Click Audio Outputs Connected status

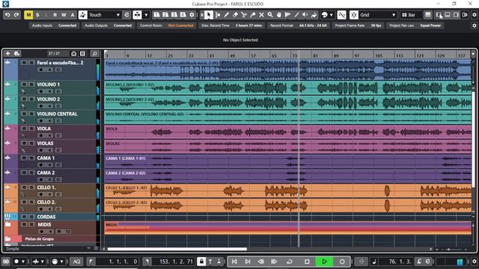tap(108, 25)
